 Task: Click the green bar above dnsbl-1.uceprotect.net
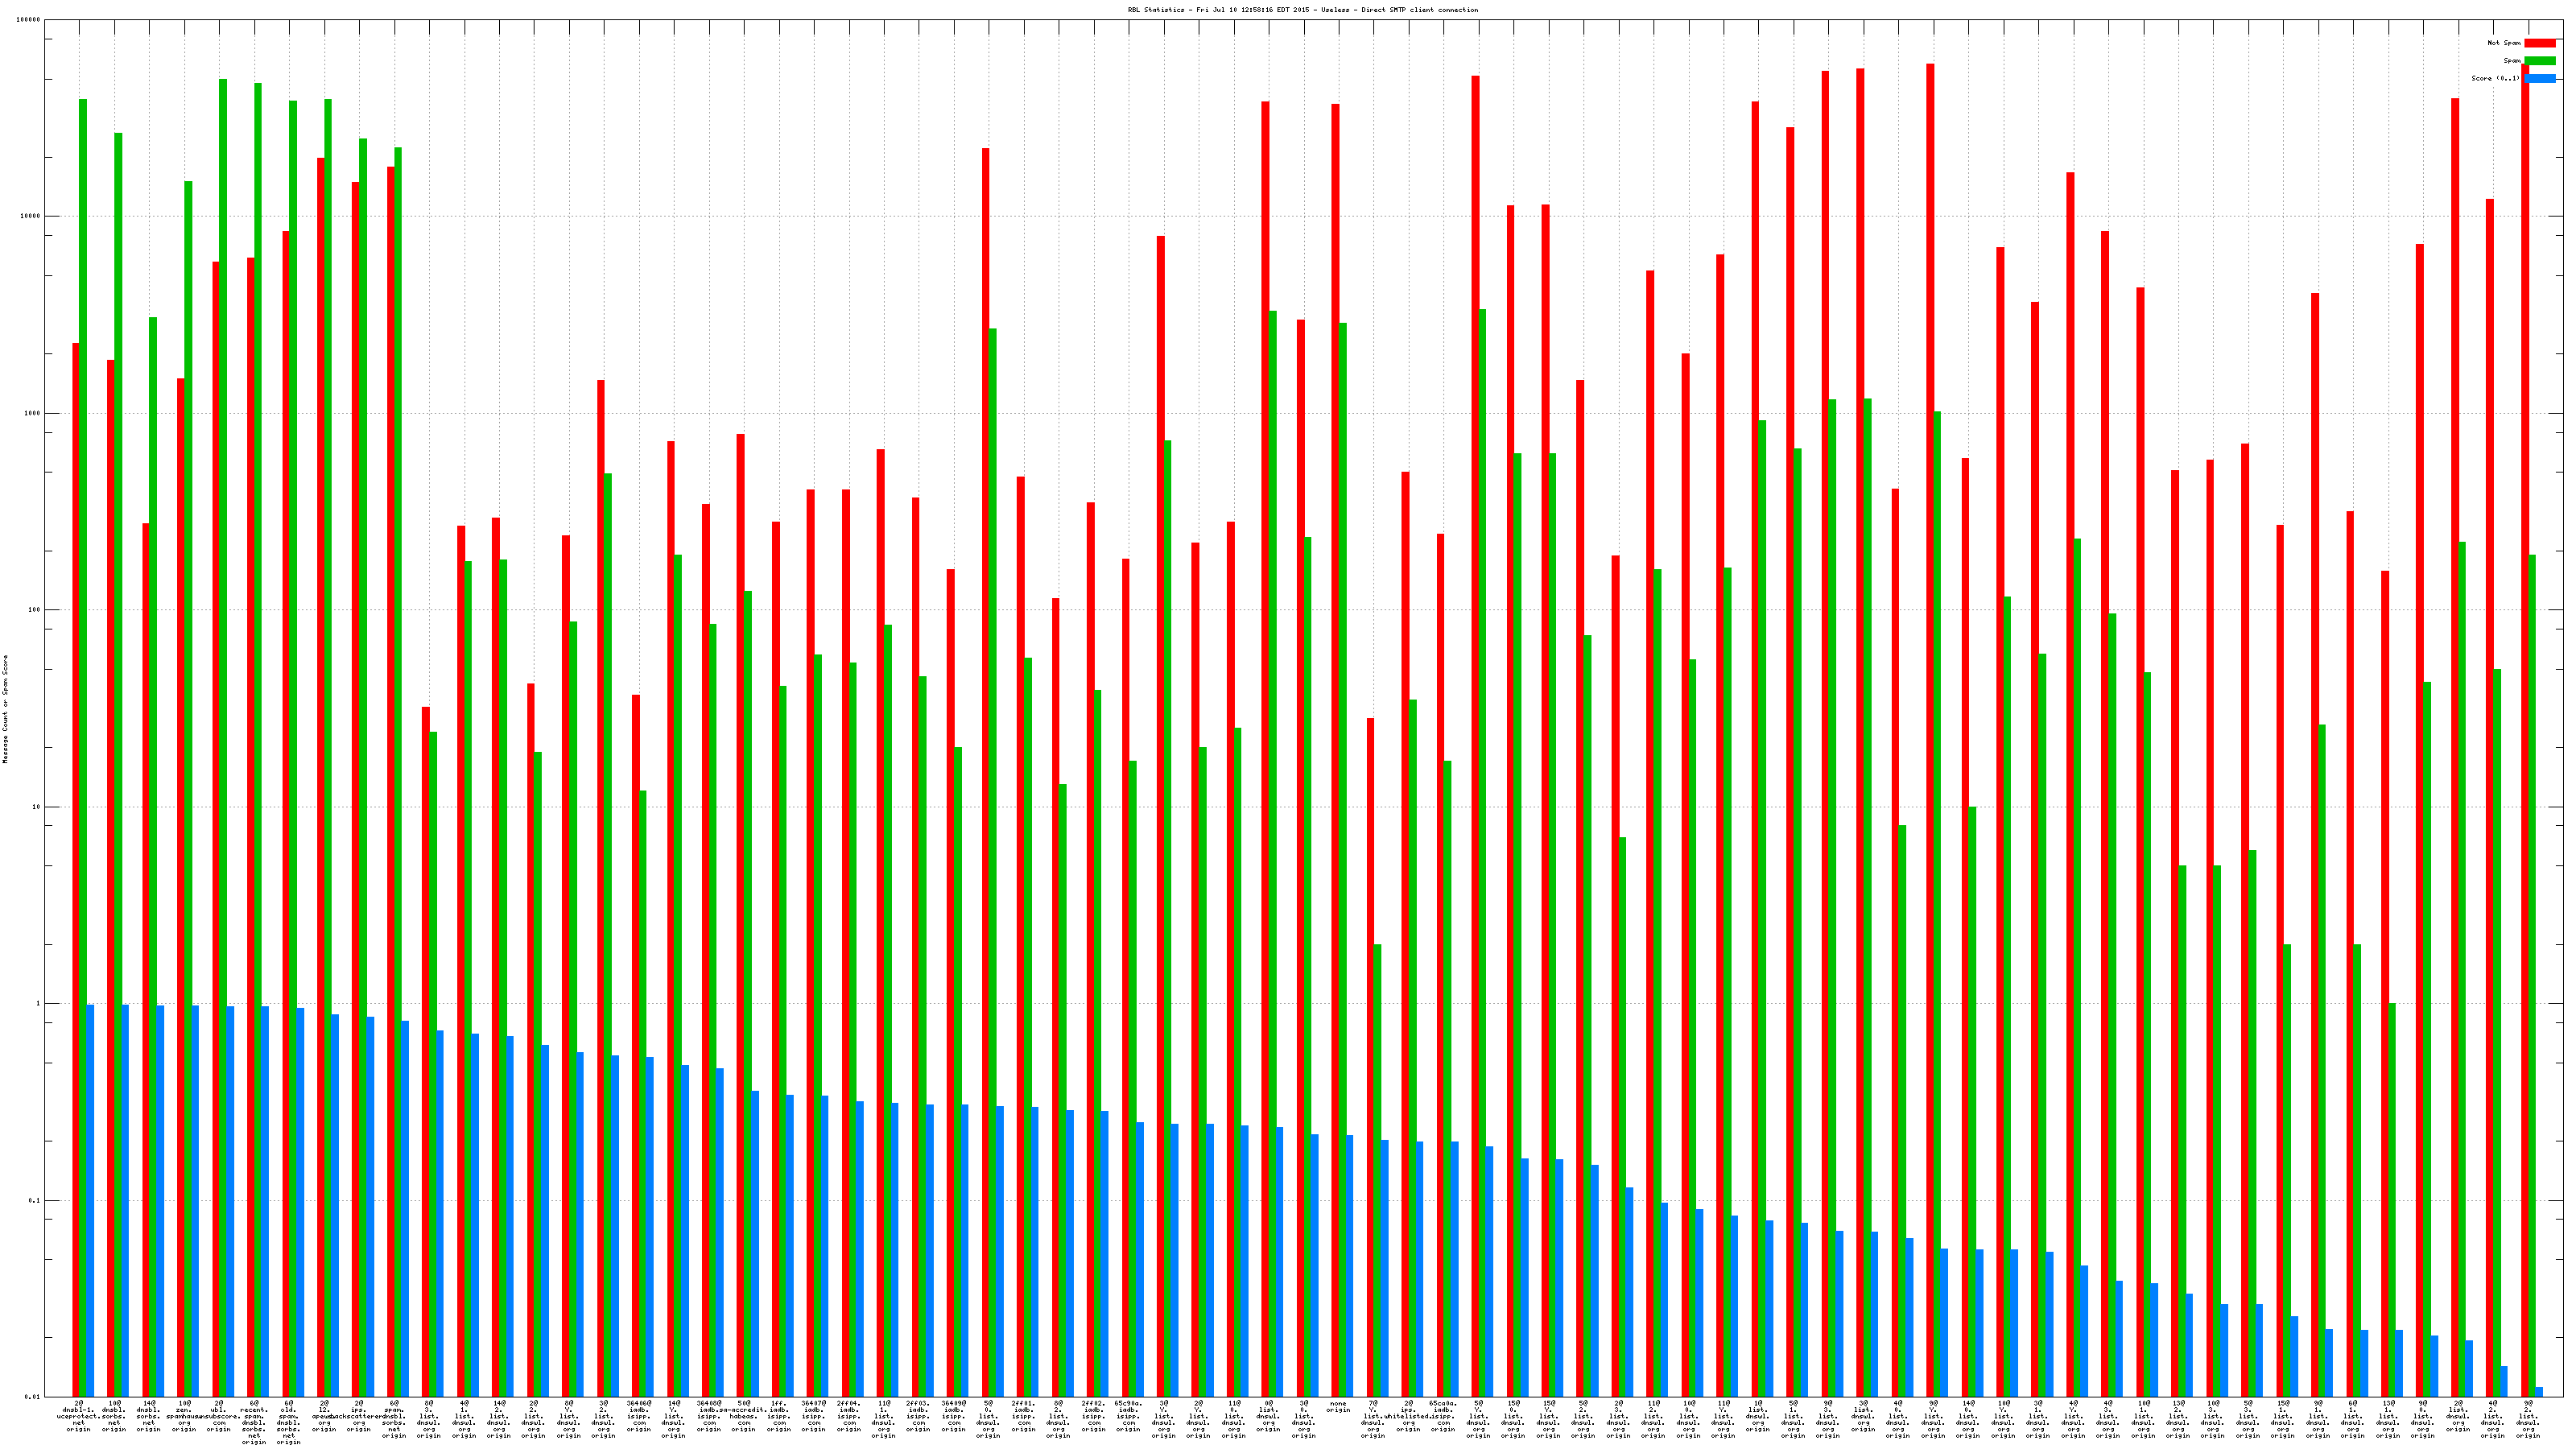coord(83,748)
